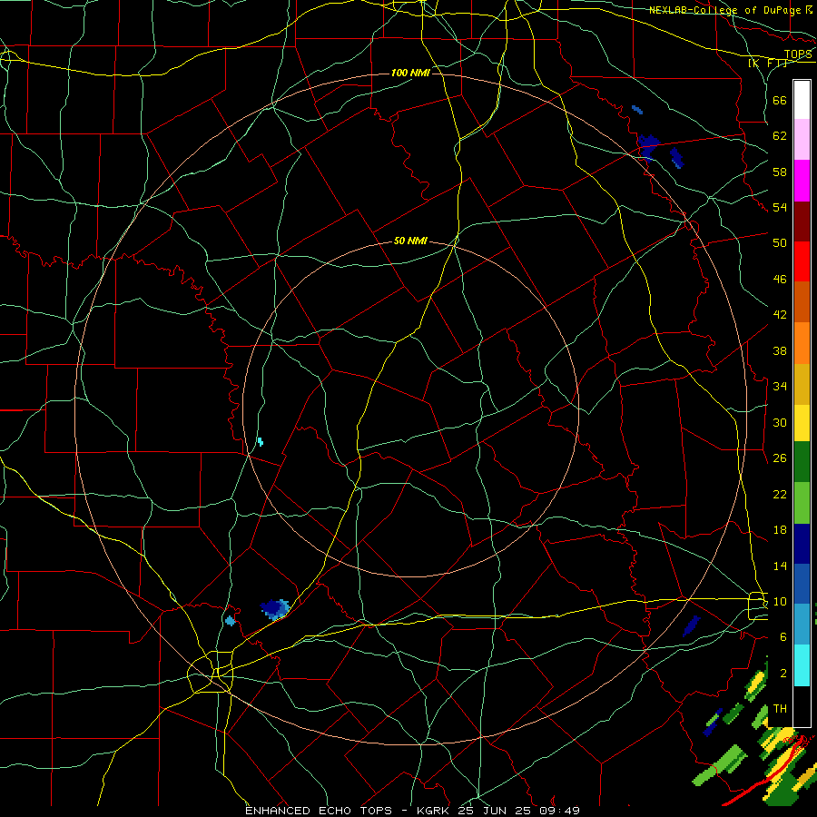Click the '26' legend value
The width and height of the screenshot is (817, 817).
780,458
